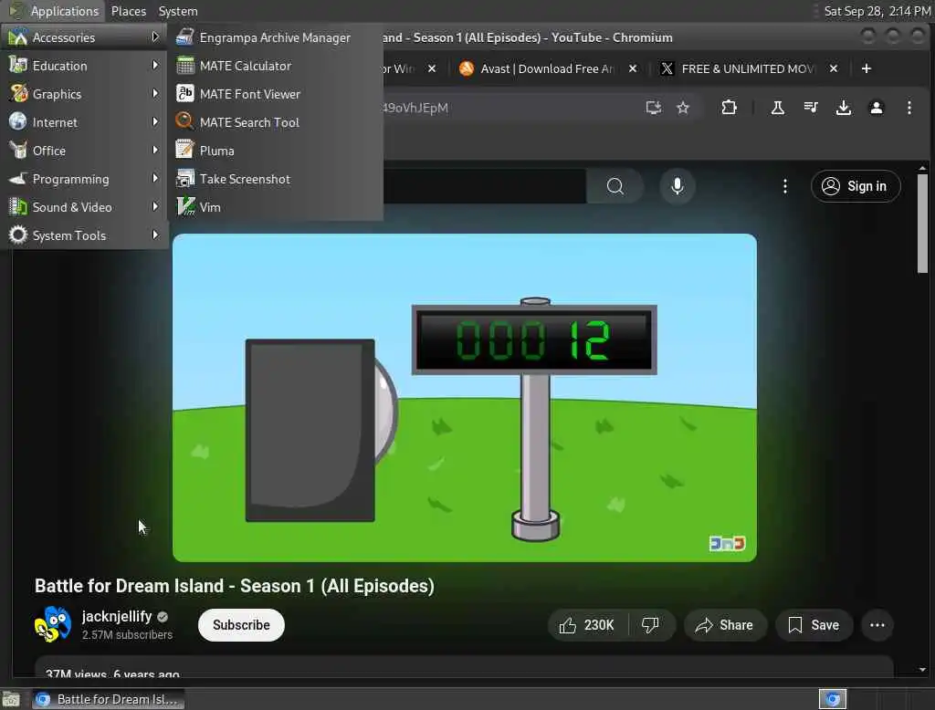
Task: Click the Chromium profile avatar icon
Action: point(876,108)
